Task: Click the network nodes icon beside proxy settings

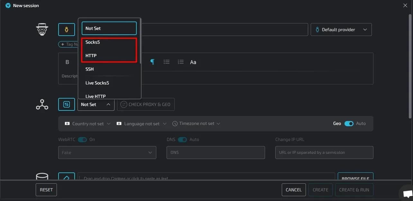Action: coord(42,104)
